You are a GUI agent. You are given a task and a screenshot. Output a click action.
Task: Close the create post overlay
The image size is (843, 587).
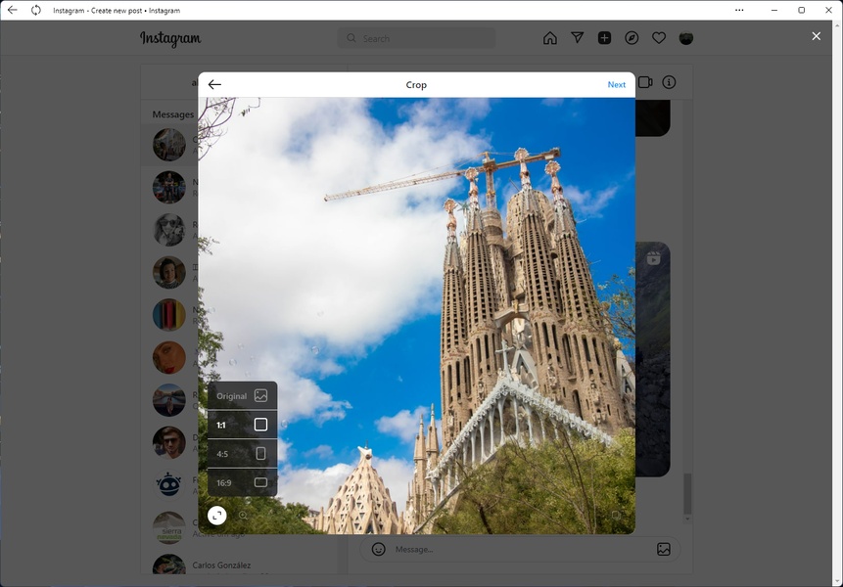coord(817,36)
